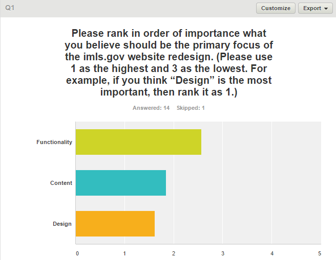This screenshot has width=336, height=260.
Task: Click the Content axis label
Action: click(61, 183)
